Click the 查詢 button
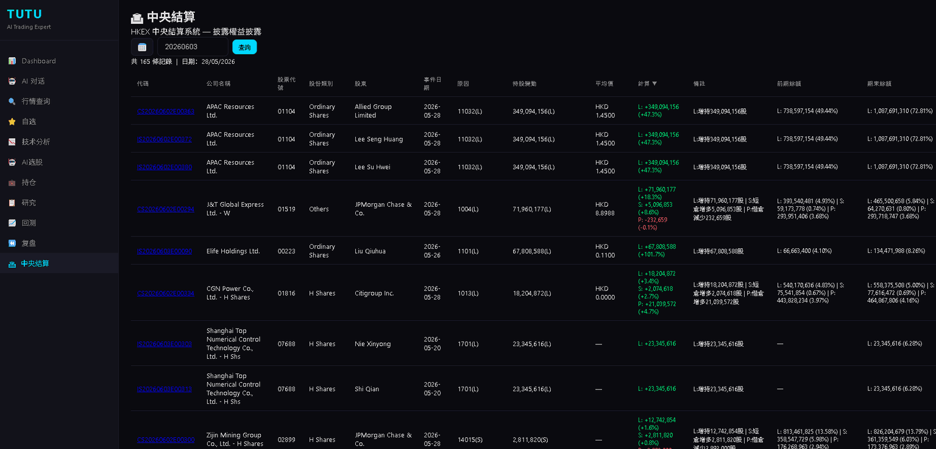The width and height of the screenshot is (936, 449). coord(244,47)
